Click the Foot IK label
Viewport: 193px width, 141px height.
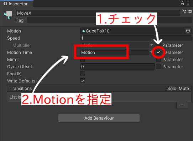point(14,74)
